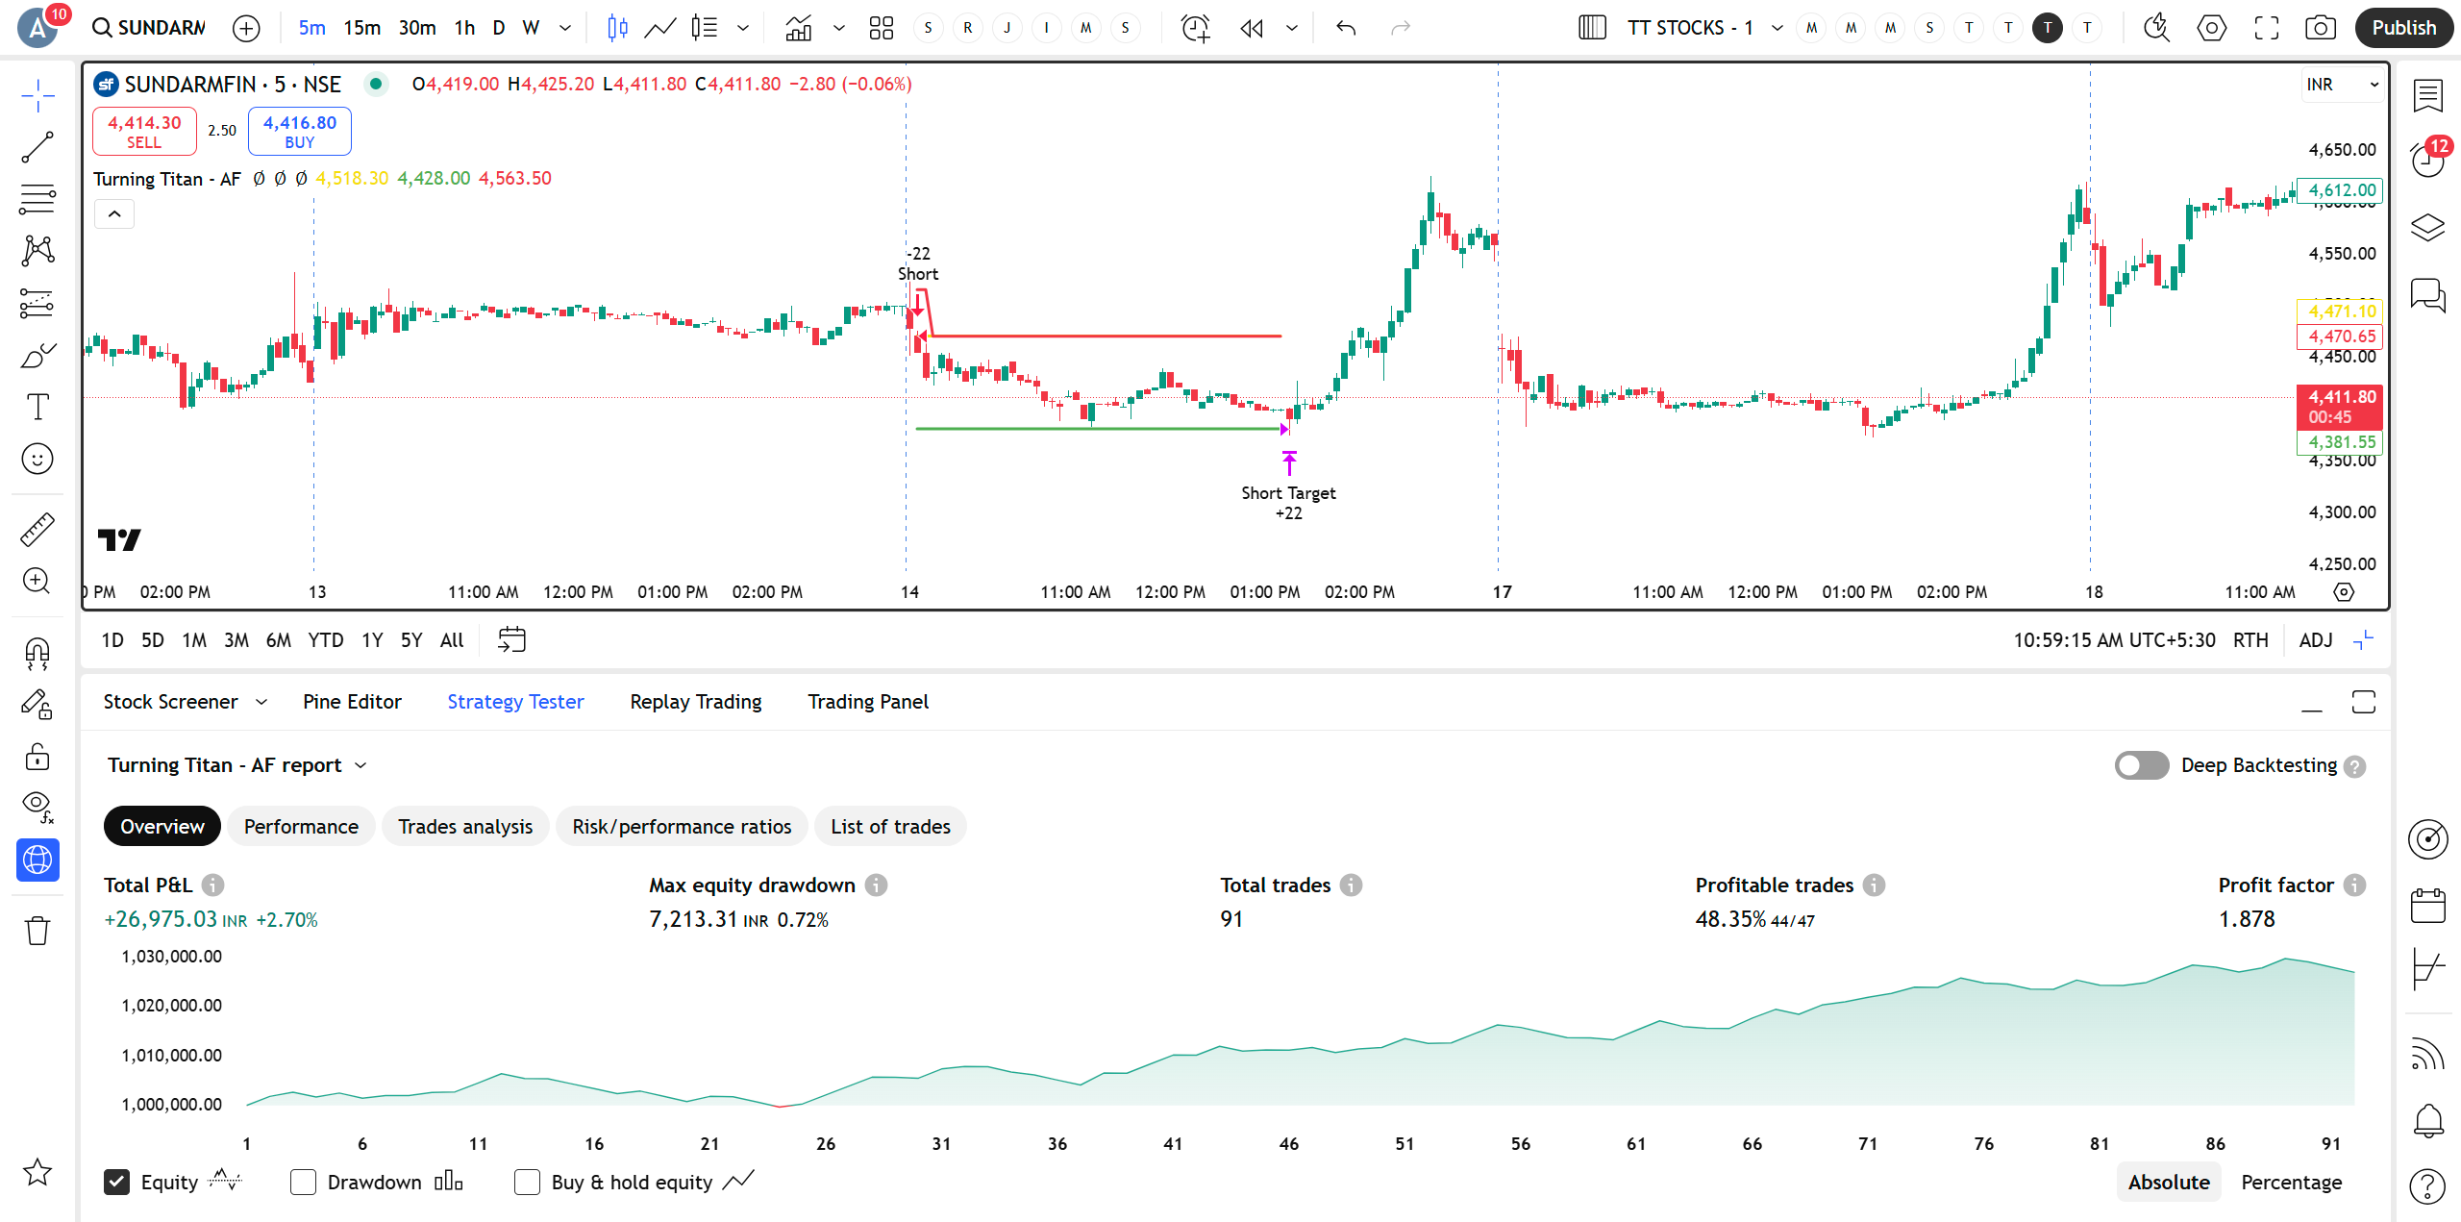
Task: Select the 15m timeframe
Action: tap(362, 28)
